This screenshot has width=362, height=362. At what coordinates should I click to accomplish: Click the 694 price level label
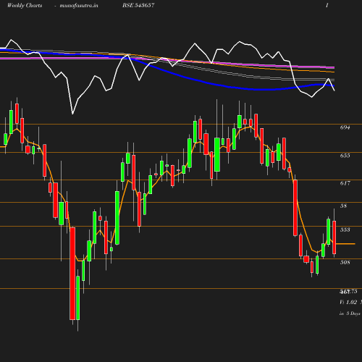345,127
